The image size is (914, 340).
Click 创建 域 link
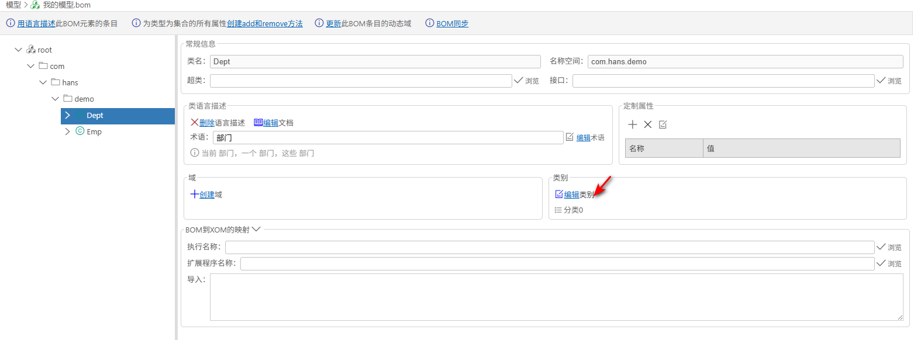(206, 195)
